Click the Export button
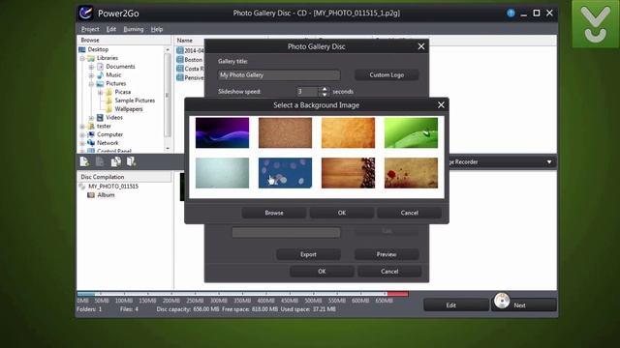The height and width of the screenshot is (348, 620). 308,254
